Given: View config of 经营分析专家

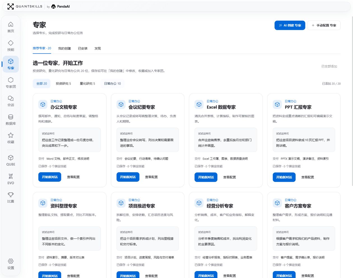Looking at the screenshot, I should coord(229,276).
